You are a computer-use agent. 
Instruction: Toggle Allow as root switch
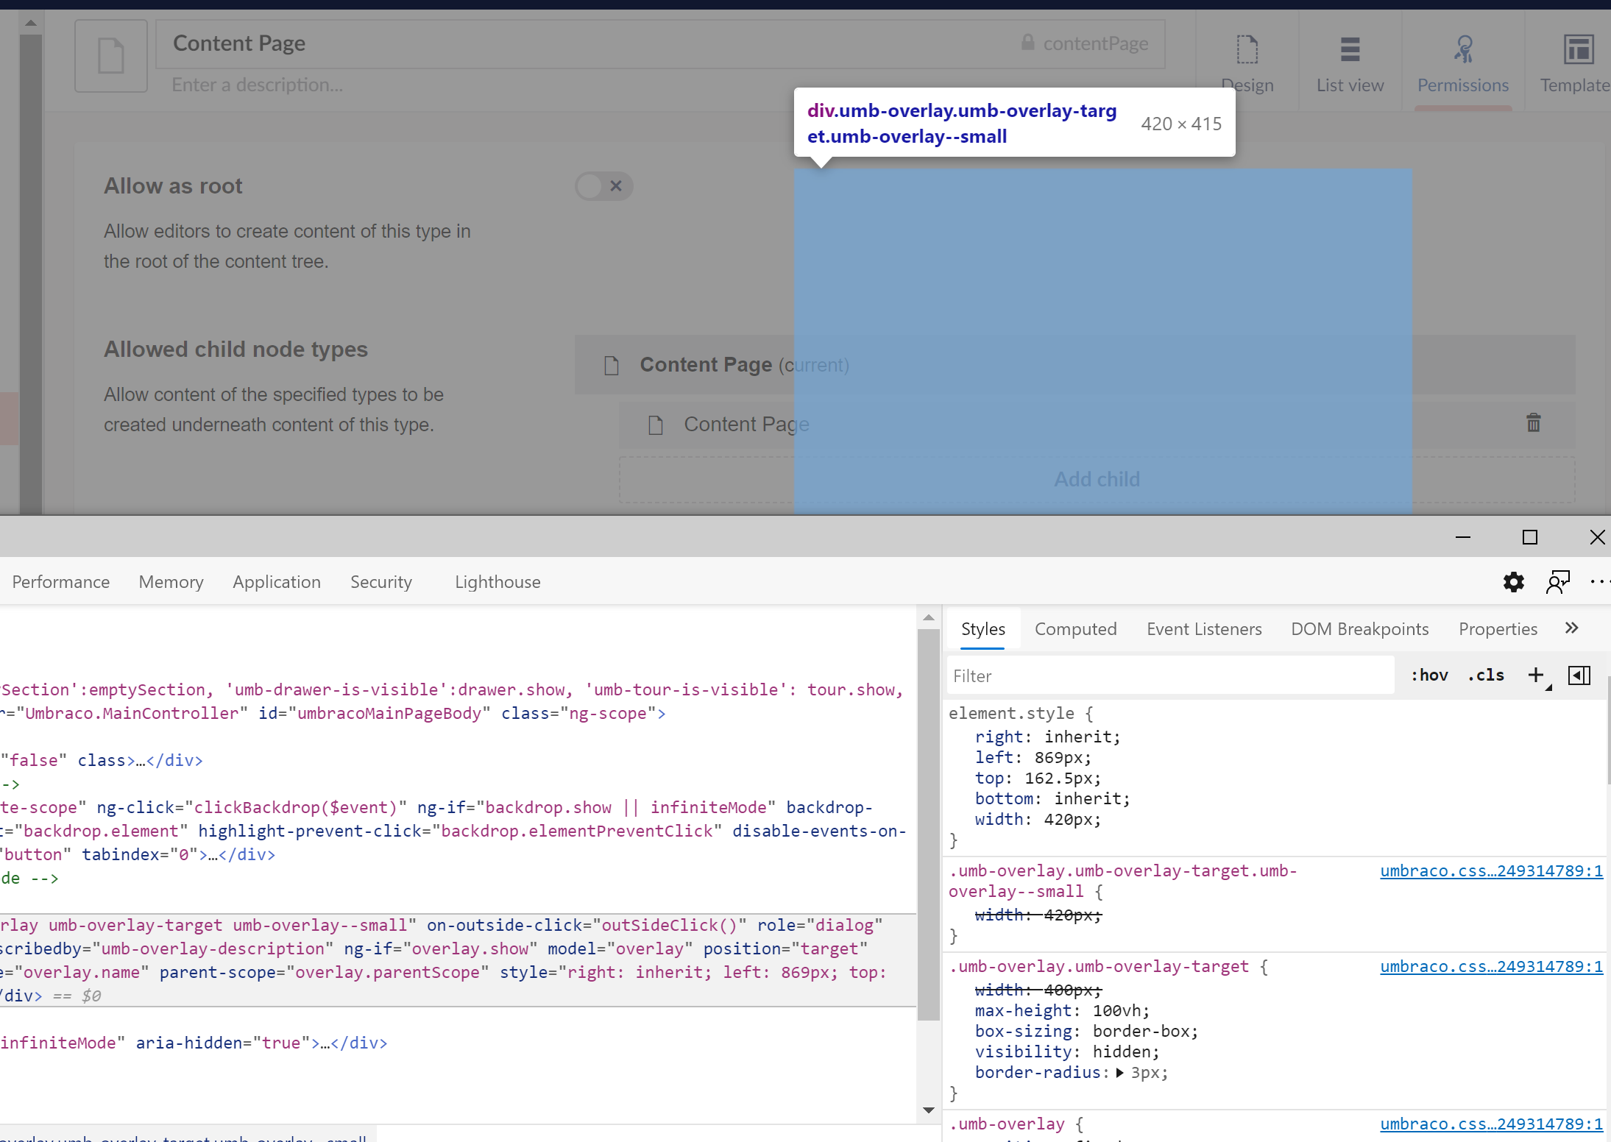coord(603,185)
